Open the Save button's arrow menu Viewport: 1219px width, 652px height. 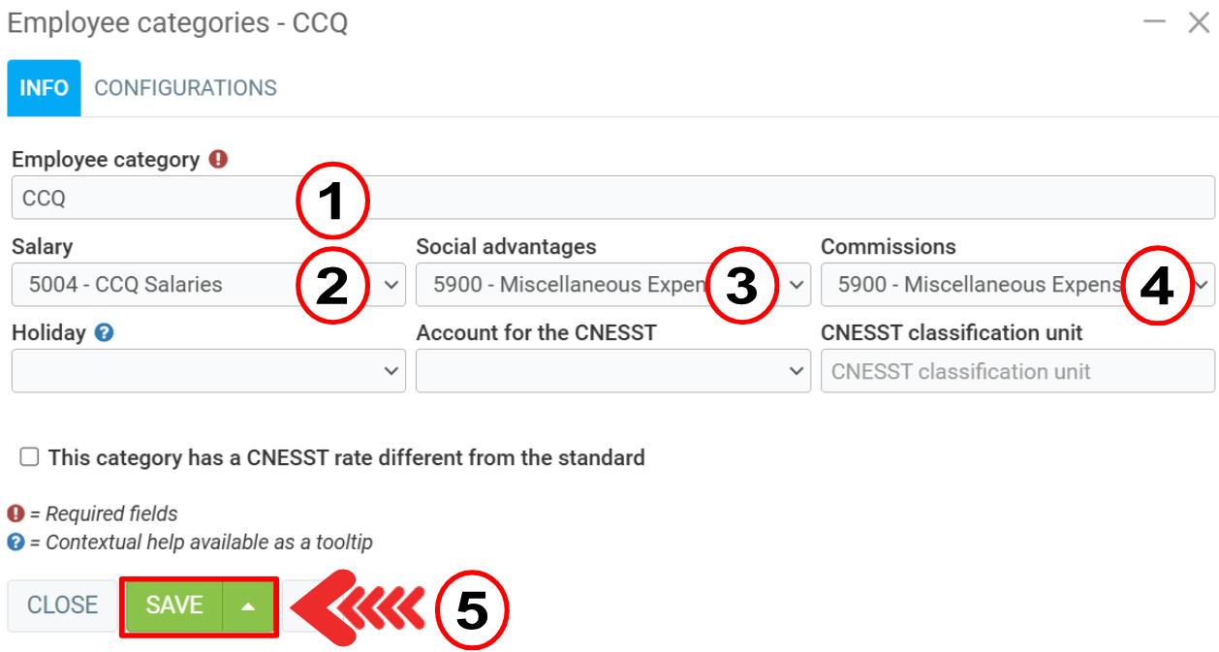(x=249, y=606)
